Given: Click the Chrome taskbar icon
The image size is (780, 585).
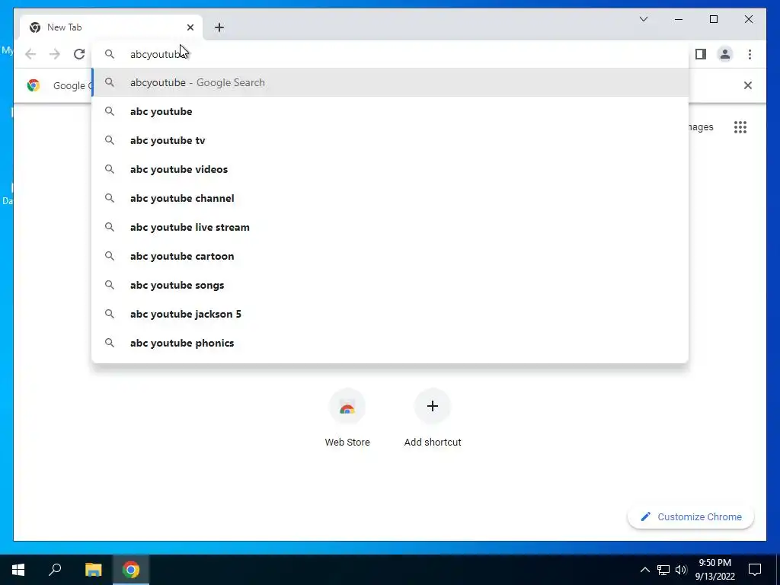Looking at the screenshot, I should pyautogui.click(x=131, y=570).
